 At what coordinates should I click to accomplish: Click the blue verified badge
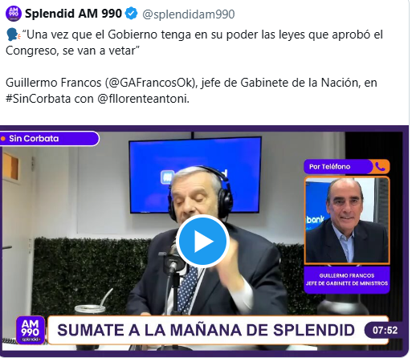coord(132,14)
